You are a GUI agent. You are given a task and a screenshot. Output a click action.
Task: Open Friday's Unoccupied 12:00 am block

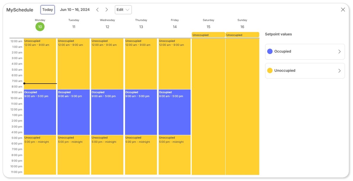coord(175,64)
